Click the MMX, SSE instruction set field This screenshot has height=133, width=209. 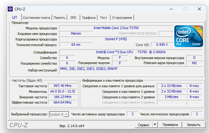click(131, 71)
